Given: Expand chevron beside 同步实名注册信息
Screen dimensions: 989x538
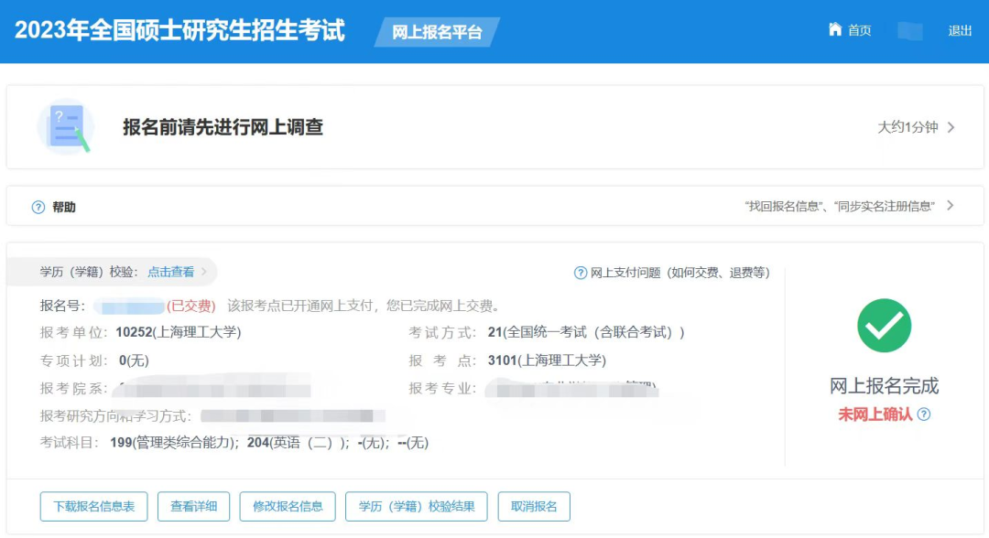Looking at the screenshot, I should [951, 206].
